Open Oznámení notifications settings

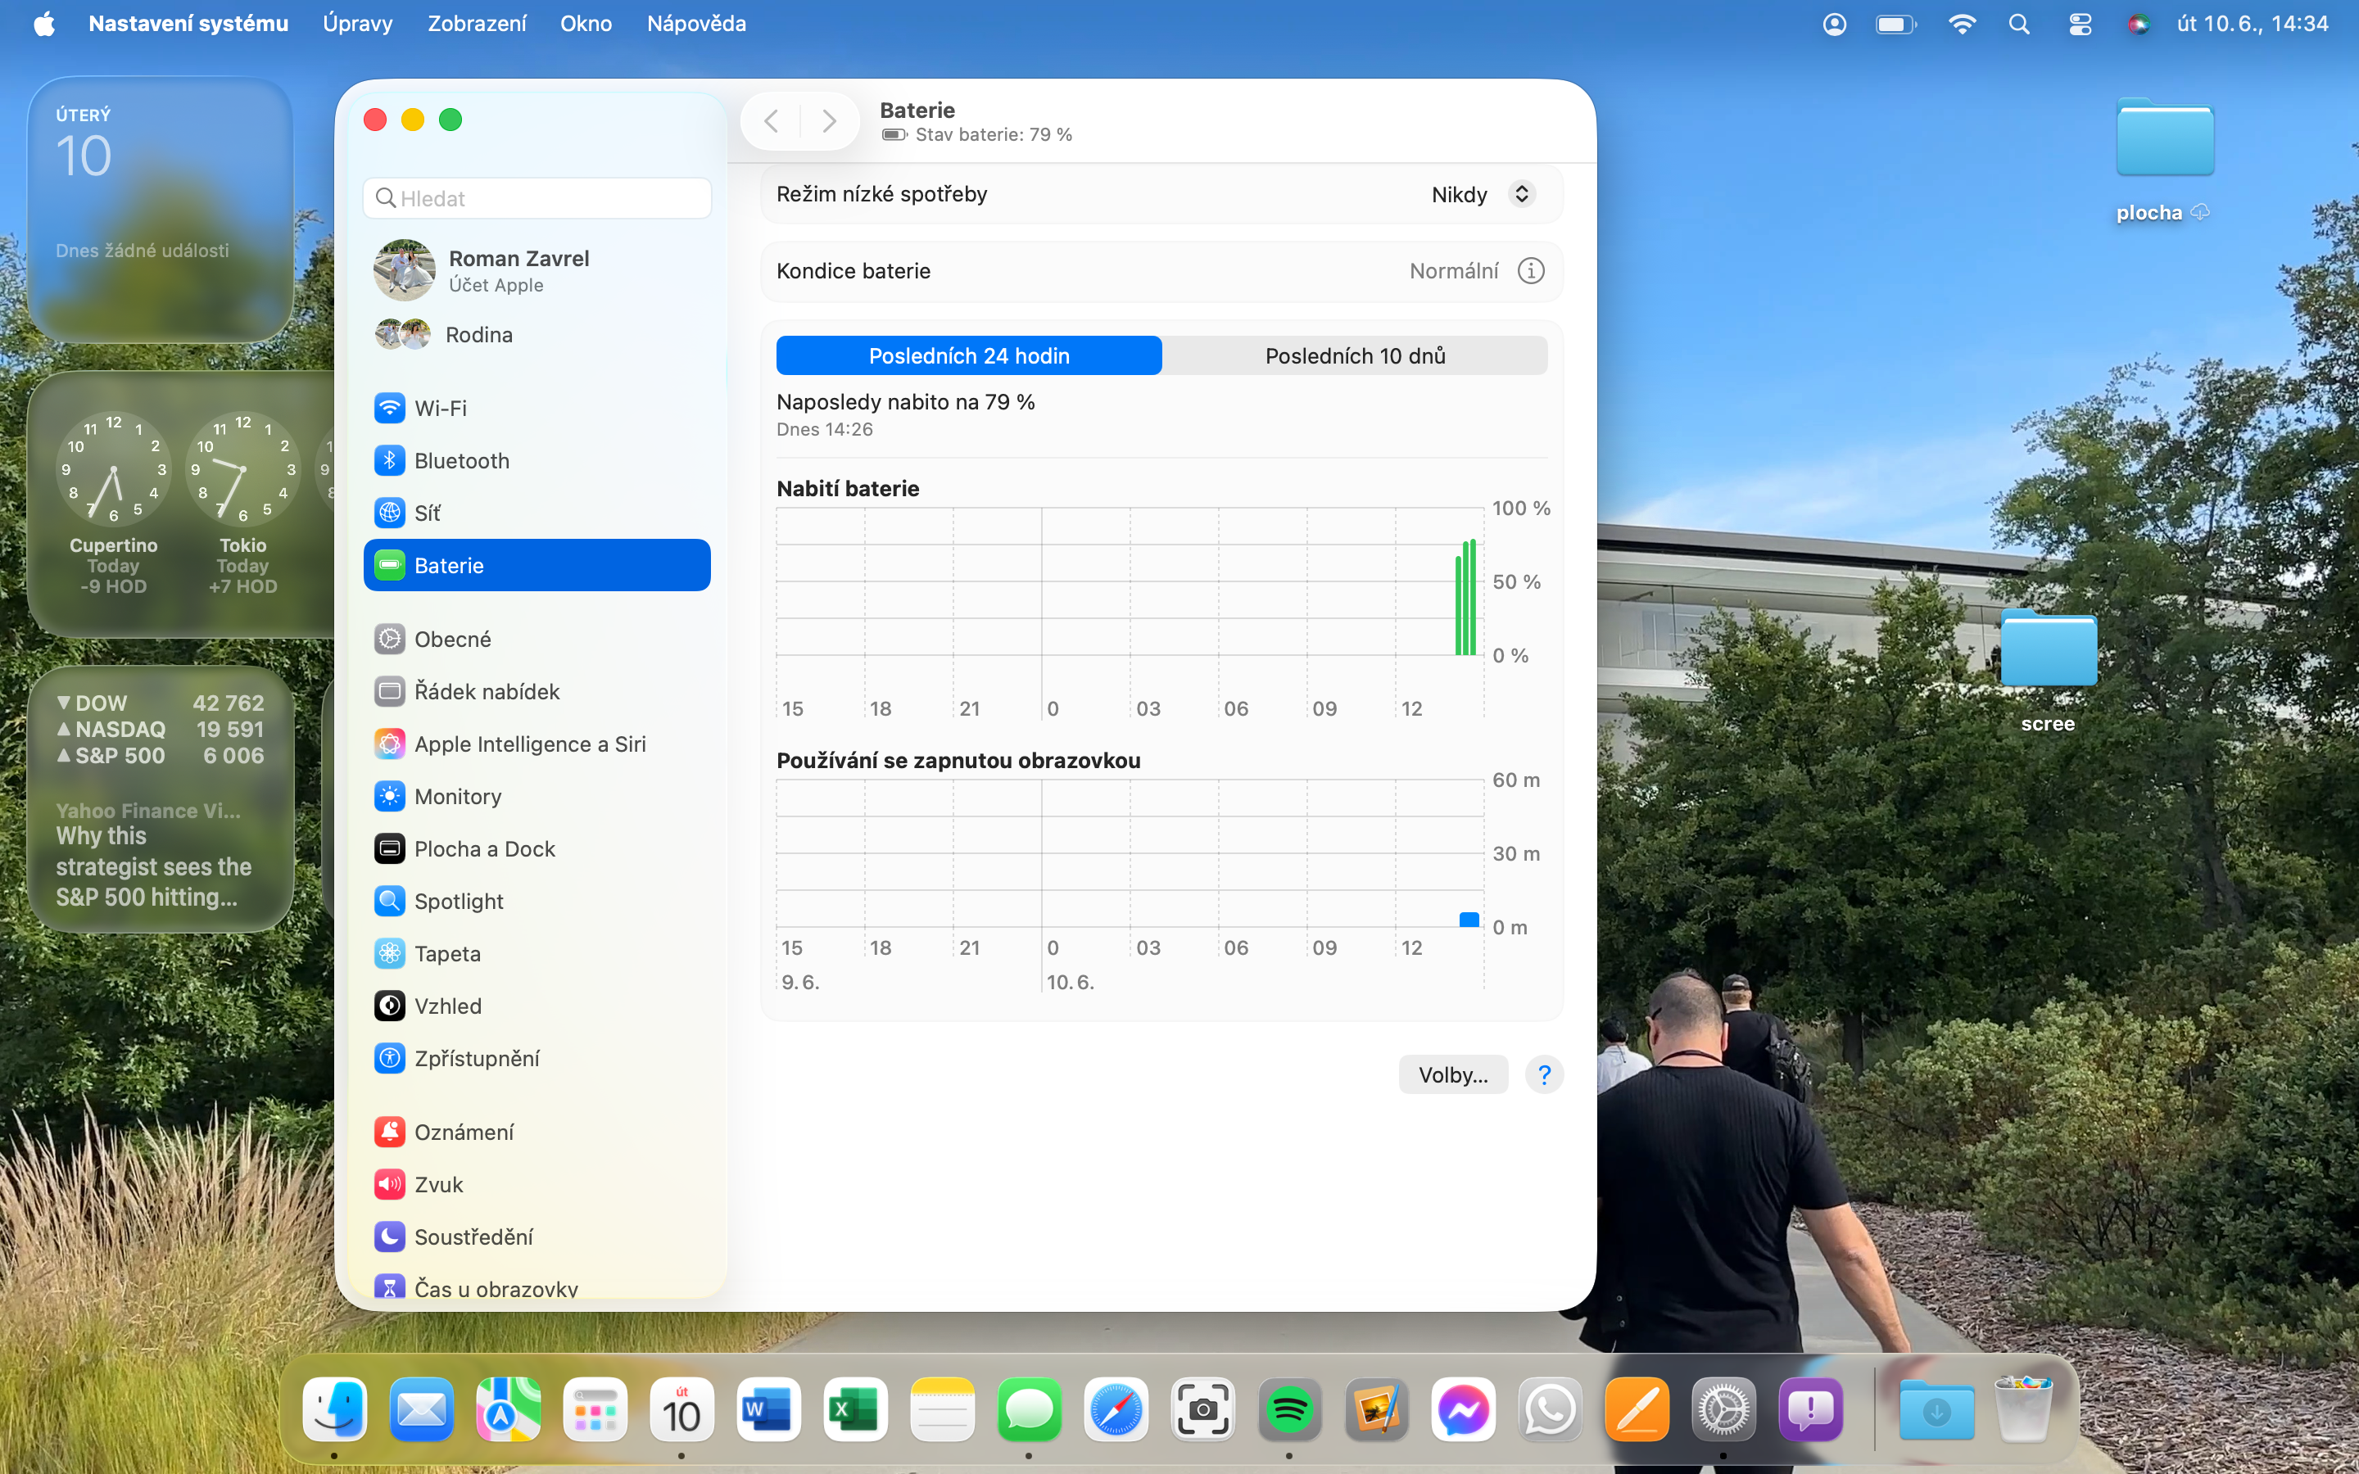(463, 1132)
